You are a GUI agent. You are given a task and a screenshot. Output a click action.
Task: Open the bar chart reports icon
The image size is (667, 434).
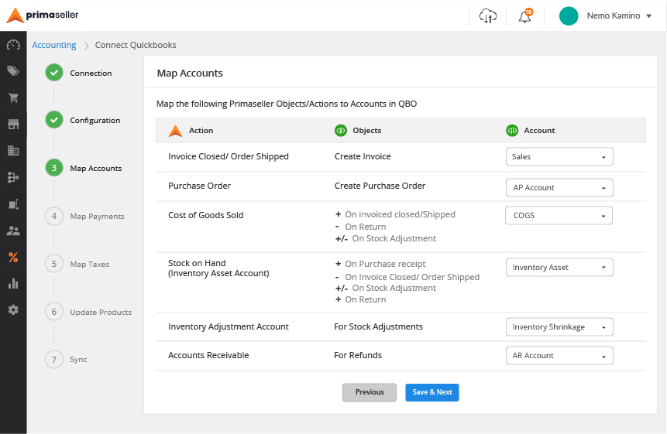point(13,283)
